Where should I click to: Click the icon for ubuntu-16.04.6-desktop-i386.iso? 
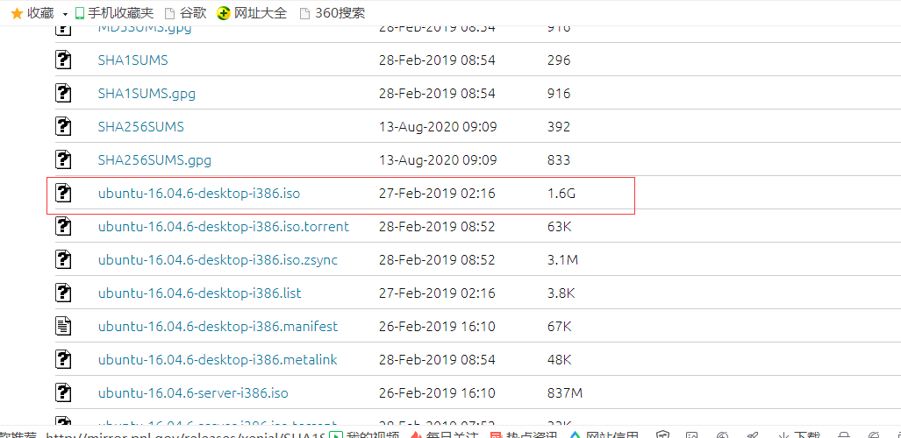[x=63, y=193]
